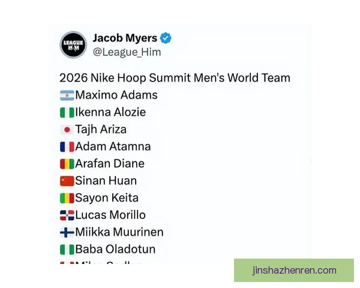Select the name Miikka Muurinen
Viewport: 360px width, 288px height.
pyautogui.click(x=119, y=232)
